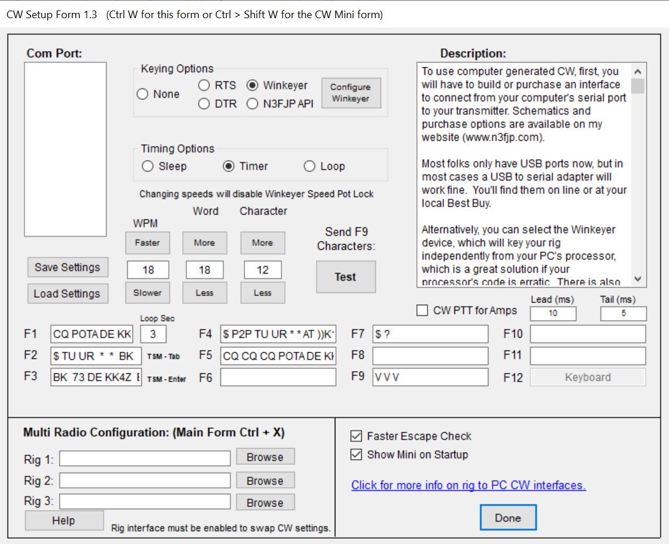This screenshot has height=544, width=669.
Task: Click inside the Lead (ms) value box
Action: pos(552,314)
